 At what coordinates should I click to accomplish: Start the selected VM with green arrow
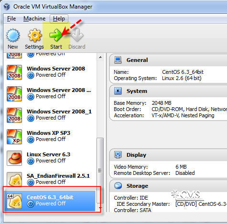56,35
